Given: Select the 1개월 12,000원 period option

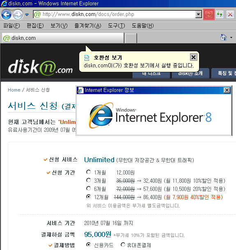Looking at the screenshot, I should coord(88,172).
